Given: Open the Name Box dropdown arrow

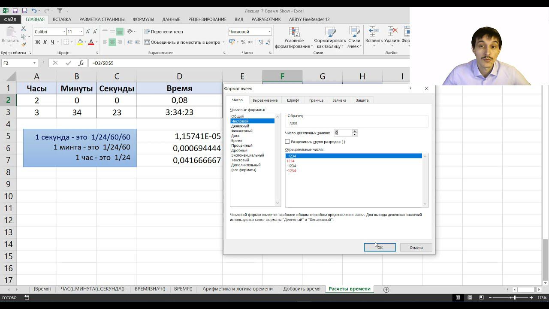Looking at the screenshot, I should pyautogui.click(x=34, y=63).
